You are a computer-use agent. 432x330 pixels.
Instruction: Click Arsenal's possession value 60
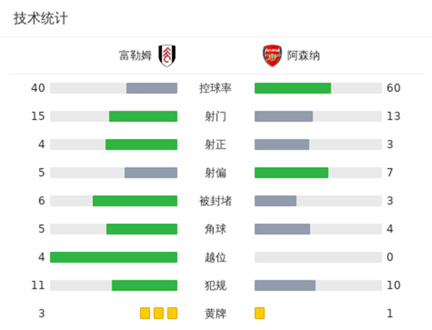point(393,88)
